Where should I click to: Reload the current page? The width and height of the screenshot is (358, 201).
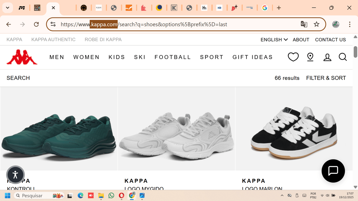[36, 24]
